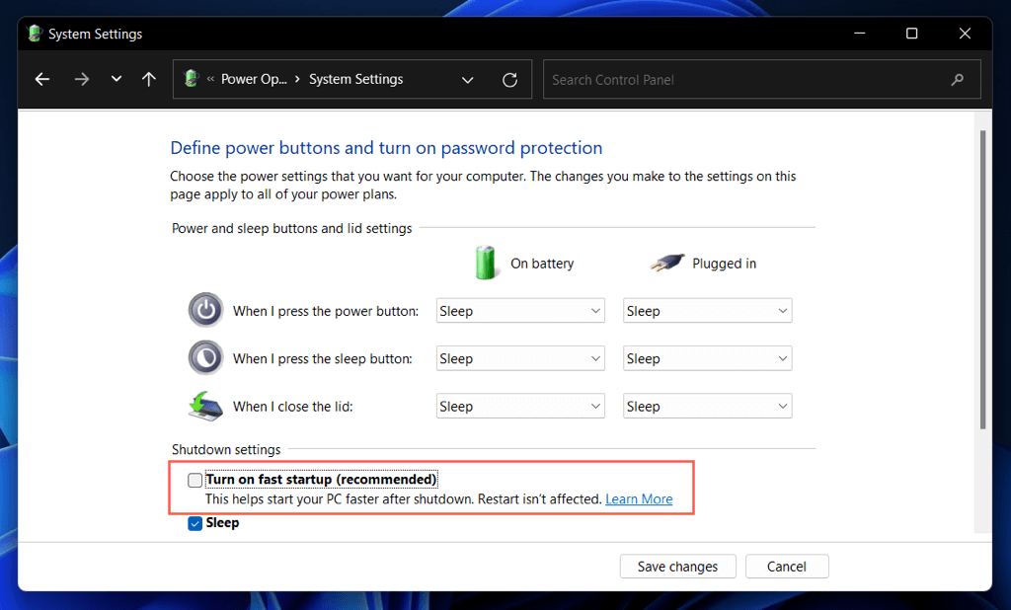This screenshot has width=1011, height=610.
Task: Open the recent locations chevron
Action: coord(117,80)
